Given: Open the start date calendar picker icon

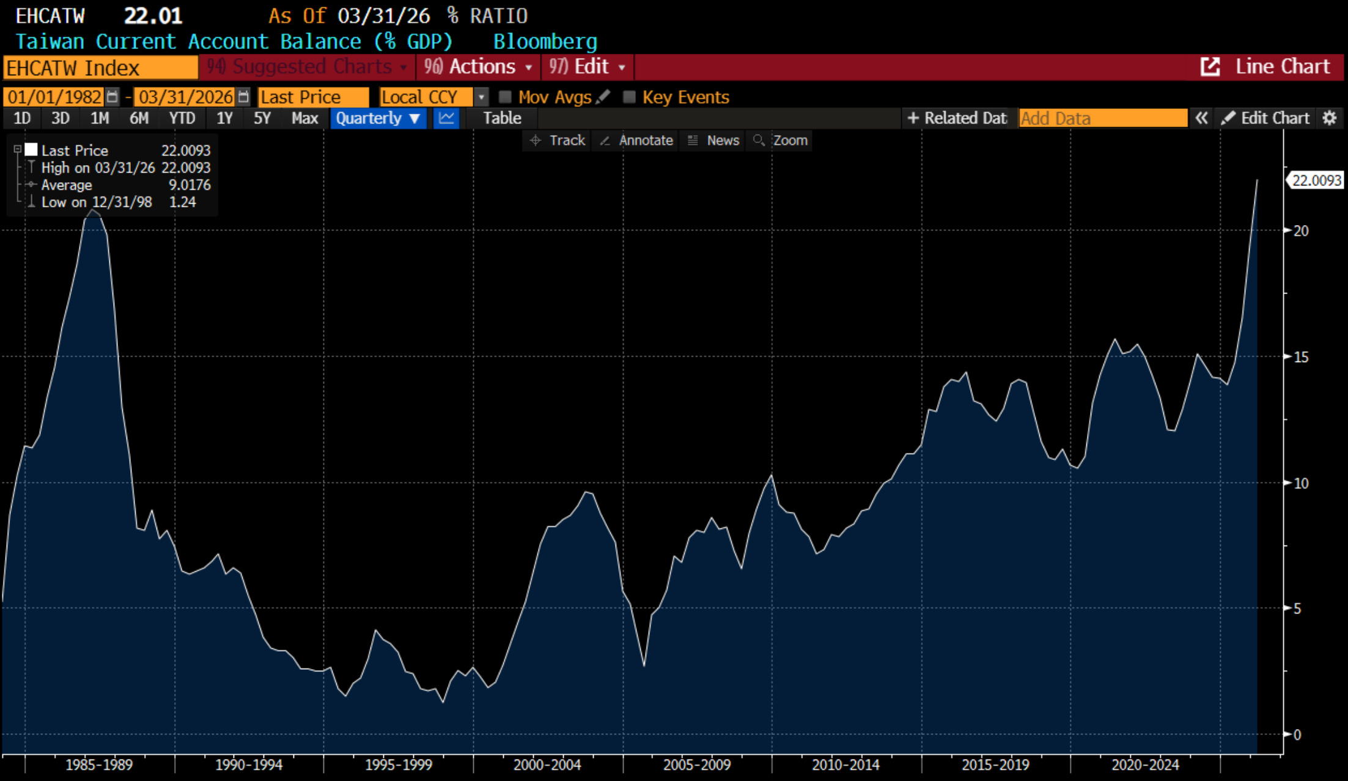Looking at the screenshot, I should coord(112,97).
